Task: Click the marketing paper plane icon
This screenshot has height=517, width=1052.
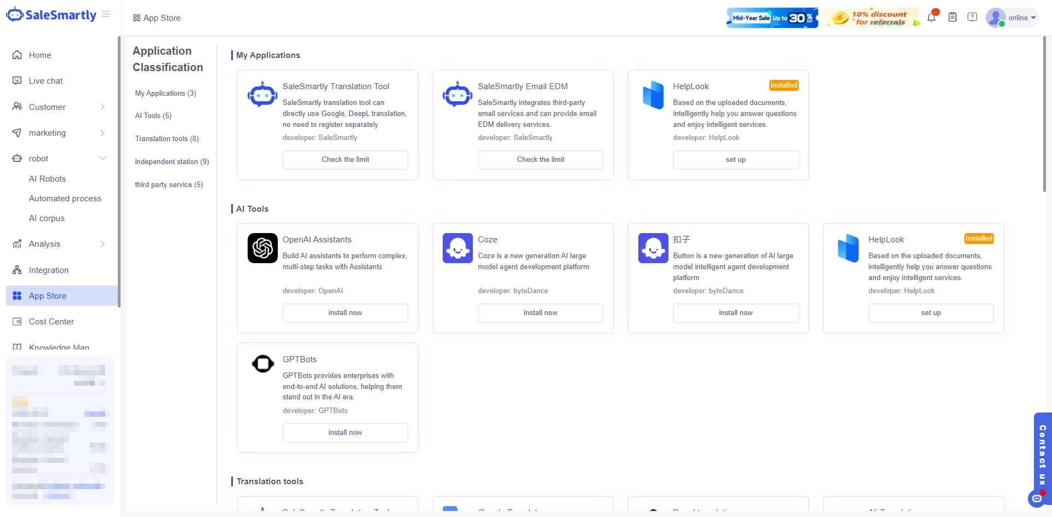Action: [17, 133]
